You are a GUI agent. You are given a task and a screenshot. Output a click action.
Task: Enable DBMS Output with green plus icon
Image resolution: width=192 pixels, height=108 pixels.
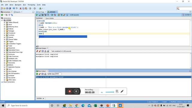point(37,74)
